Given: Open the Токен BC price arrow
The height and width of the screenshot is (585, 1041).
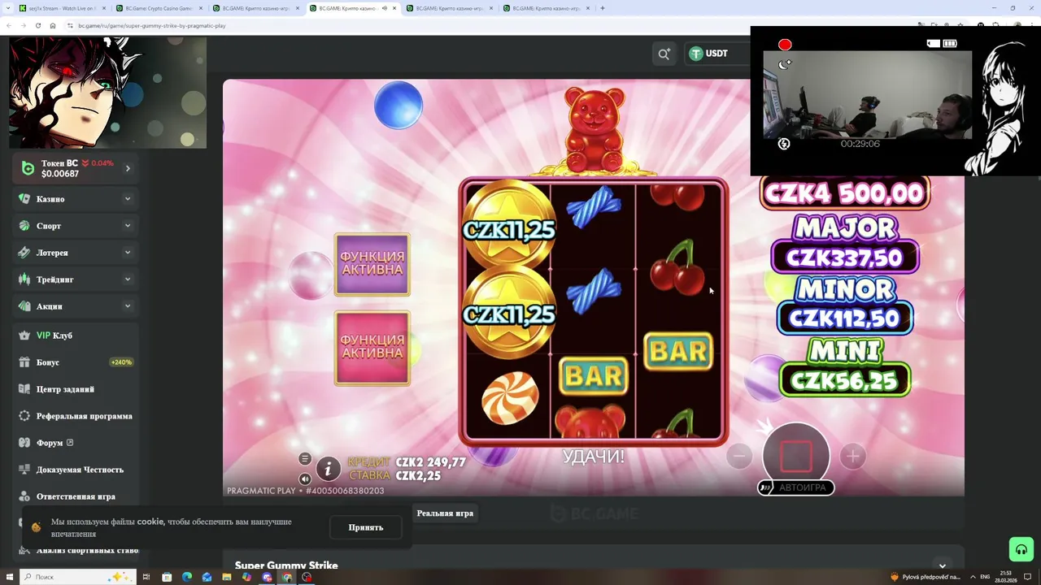Looking at the screenshot, I should click(128, 168).
